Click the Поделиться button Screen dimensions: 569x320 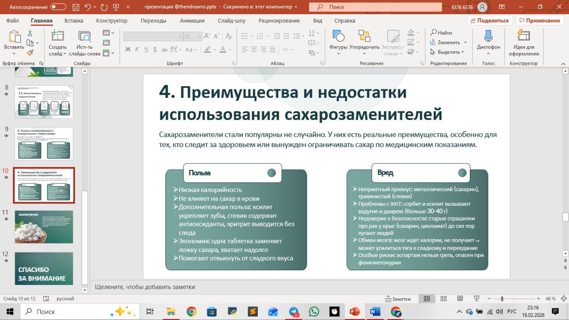[x=489, y=21]
